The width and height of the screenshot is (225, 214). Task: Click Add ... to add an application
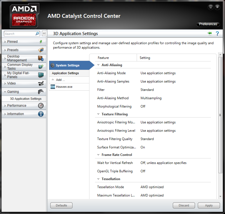click(x=69, y=80)
